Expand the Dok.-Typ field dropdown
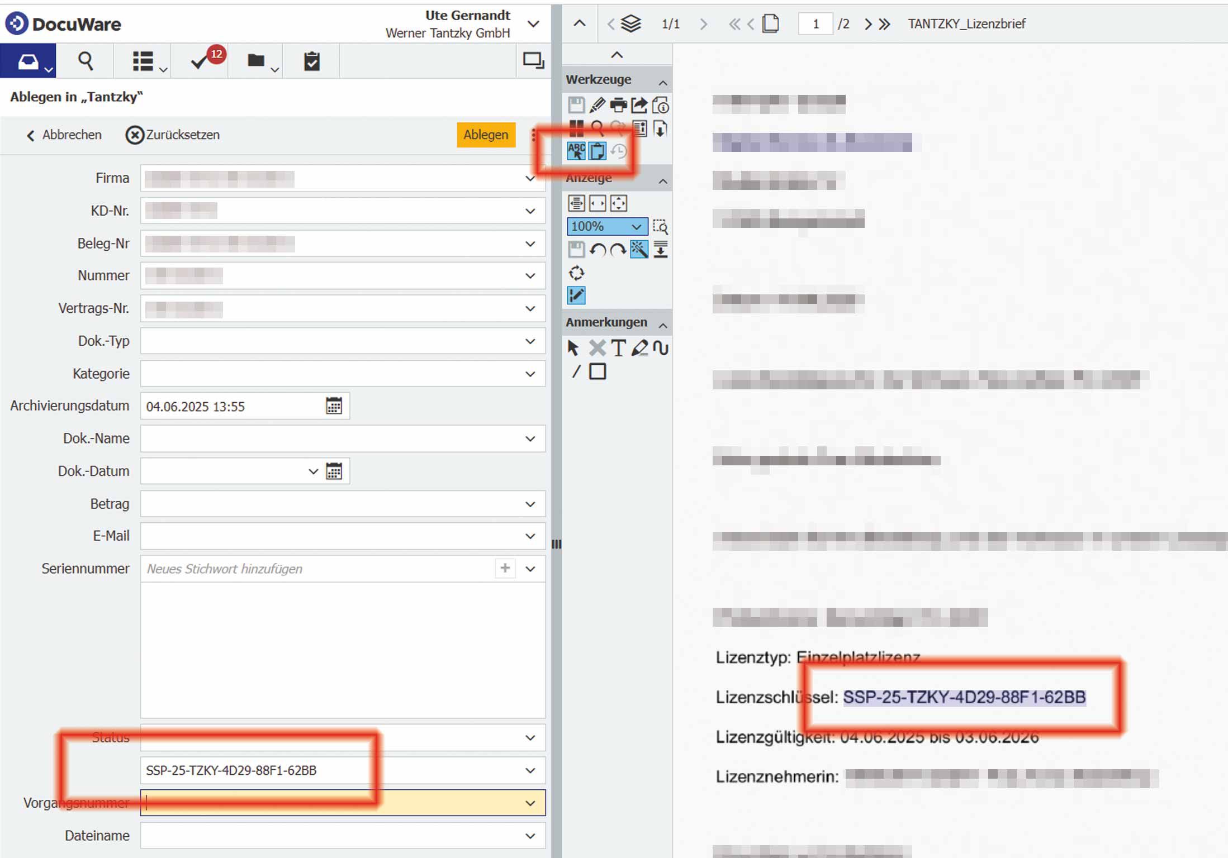Screen dimensions: 1228x858 (x=530, y=341)
